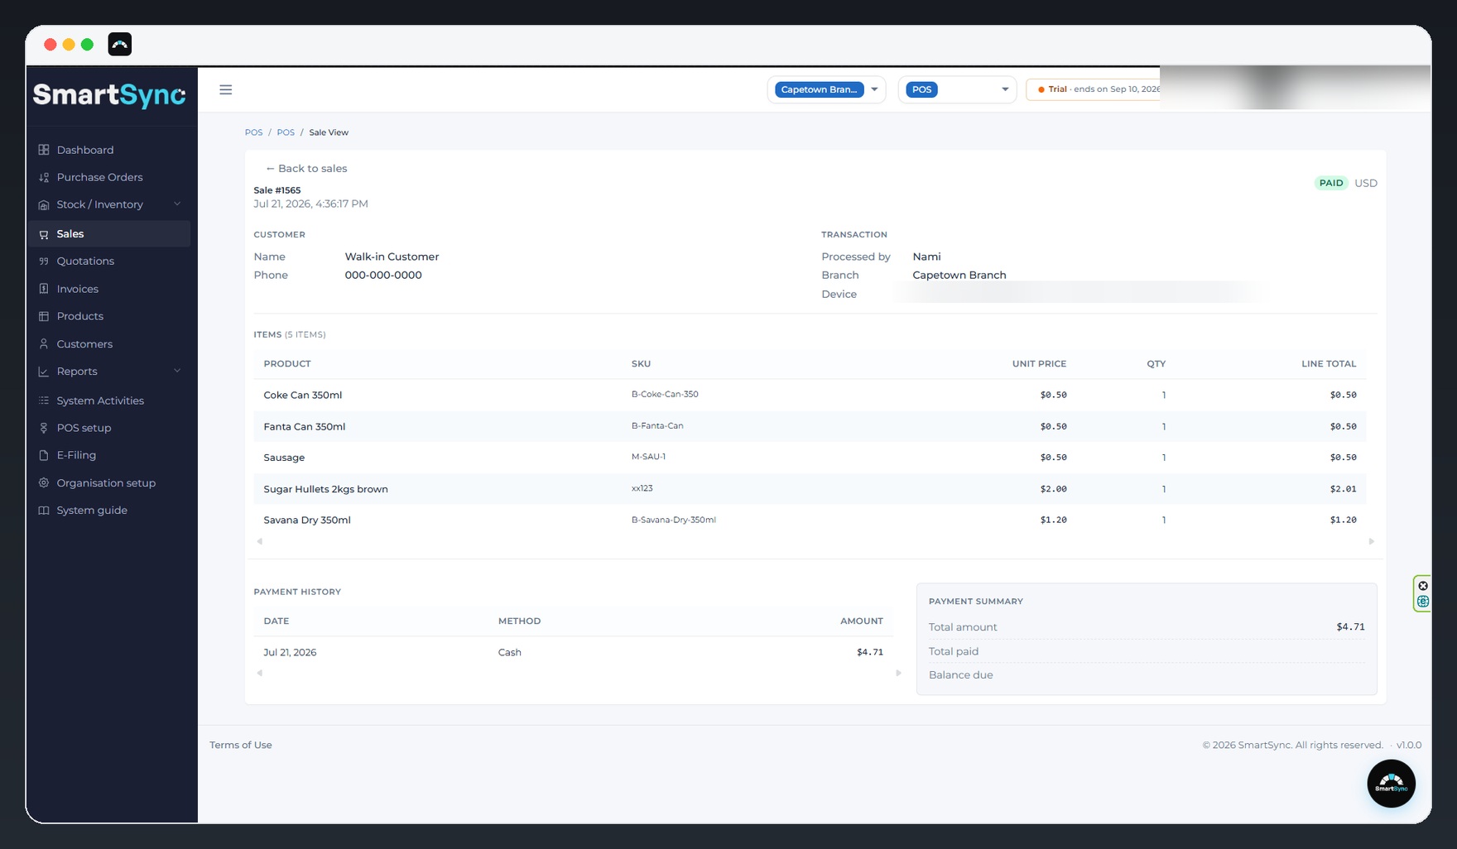Screen dimensions: 1457x849
Task: Click the SmartSync logo in sidebar
Action: (x=109, y=95)
